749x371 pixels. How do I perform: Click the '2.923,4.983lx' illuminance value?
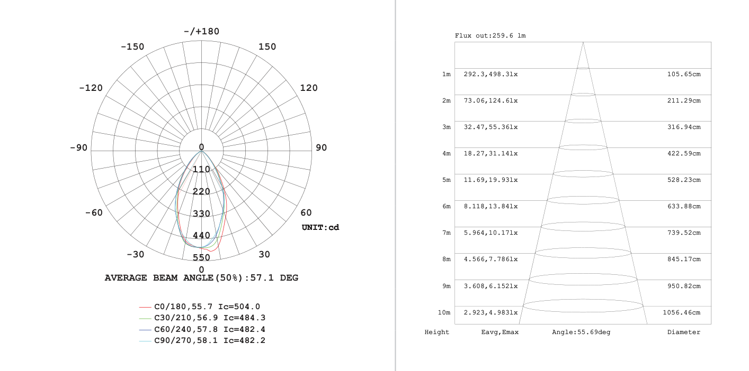pos(491,313)
